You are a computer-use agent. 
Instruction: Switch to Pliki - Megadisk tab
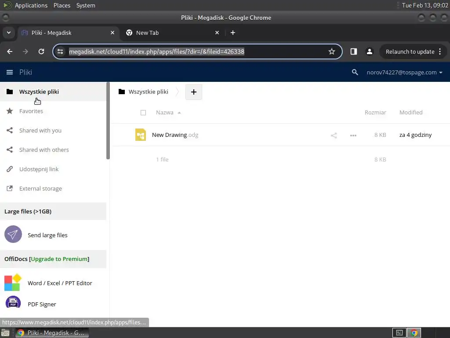click(68, 33)
